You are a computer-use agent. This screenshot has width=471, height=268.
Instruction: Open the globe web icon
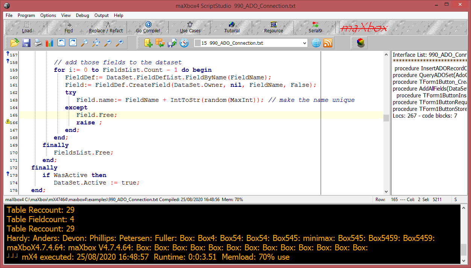click(316, 43)
